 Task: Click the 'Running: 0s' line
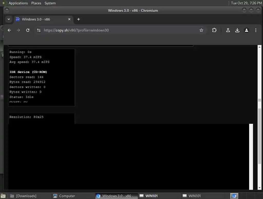21,52
